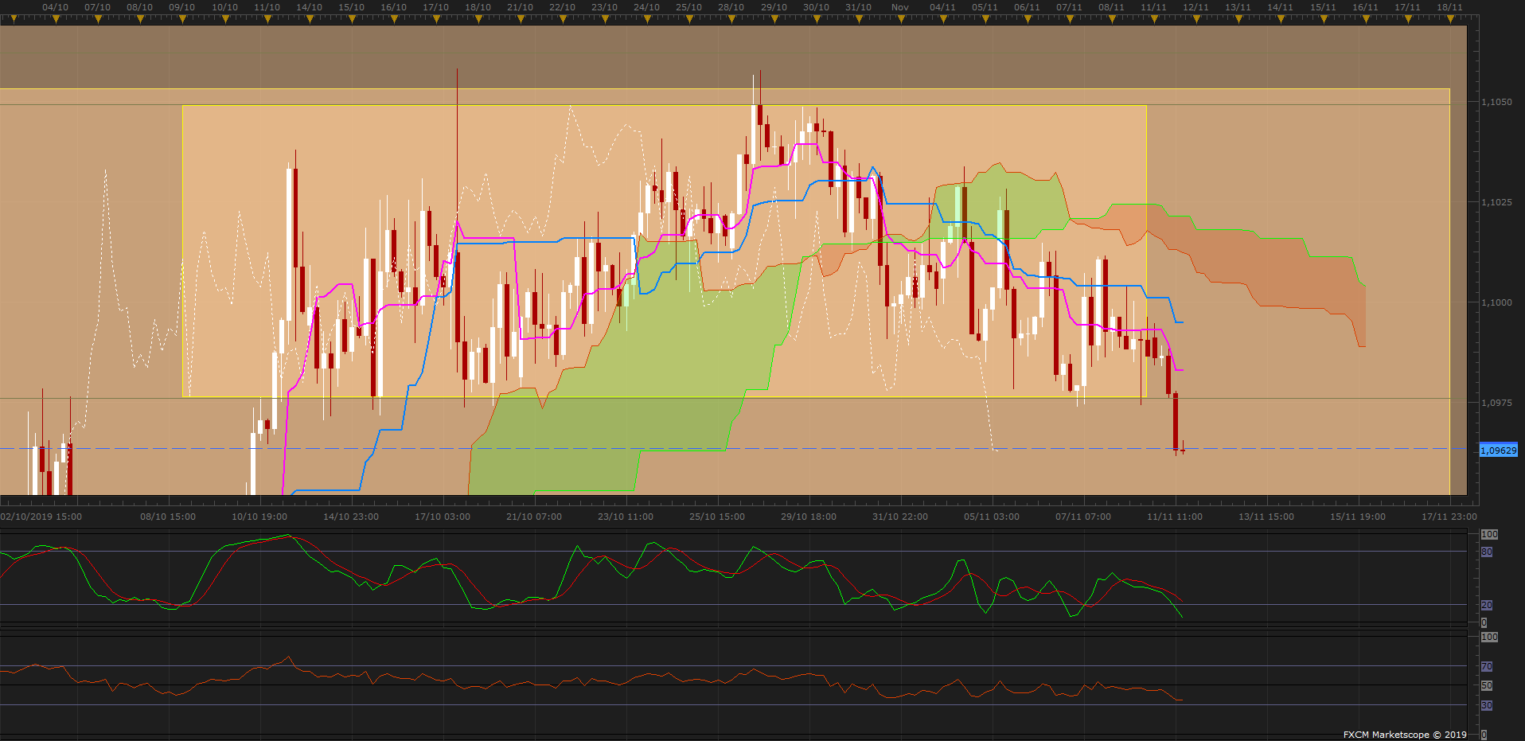Select the day marker under 18/11
The image size is (1525, 741).
pyautogui.click(x=1450, y=18)
